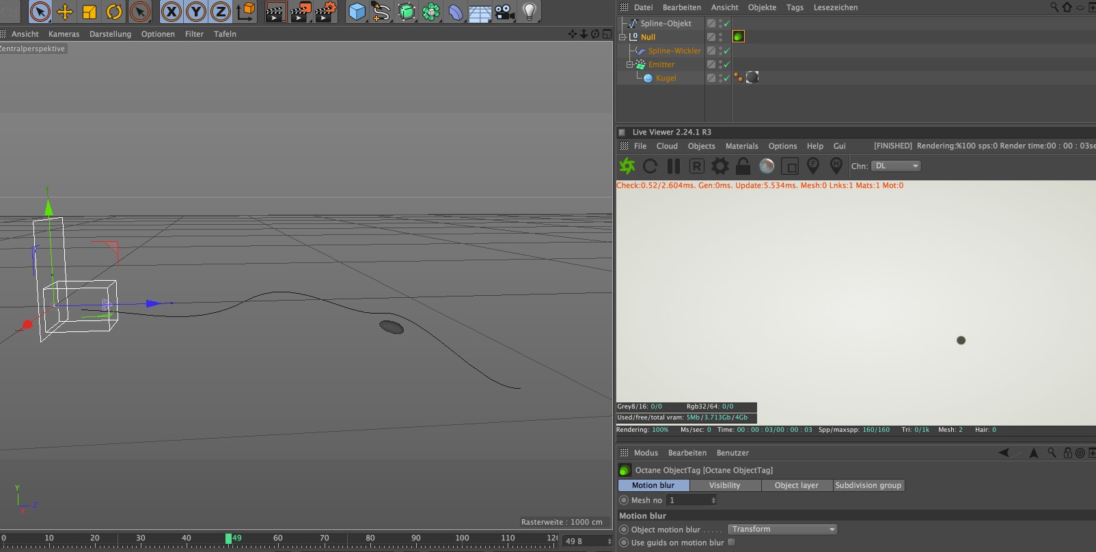This screenshot has height=552, width=1096.
Task: Toggle the enable checkmark for Spline-Wickler
Action: tap(727, 51)
